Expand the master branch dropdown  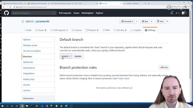[x=66, y=56]
